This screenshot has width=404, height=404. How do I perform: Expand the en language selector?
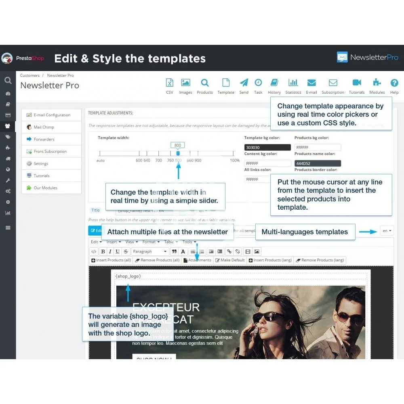tap(387, 231)
